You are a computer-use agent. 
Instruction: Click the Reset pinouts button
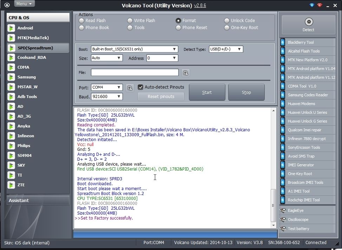tap(161, 96)
